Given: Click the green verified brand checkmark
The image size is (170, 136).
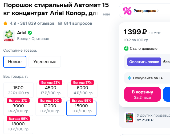Looking at the screenshot, I should point(30,33).
